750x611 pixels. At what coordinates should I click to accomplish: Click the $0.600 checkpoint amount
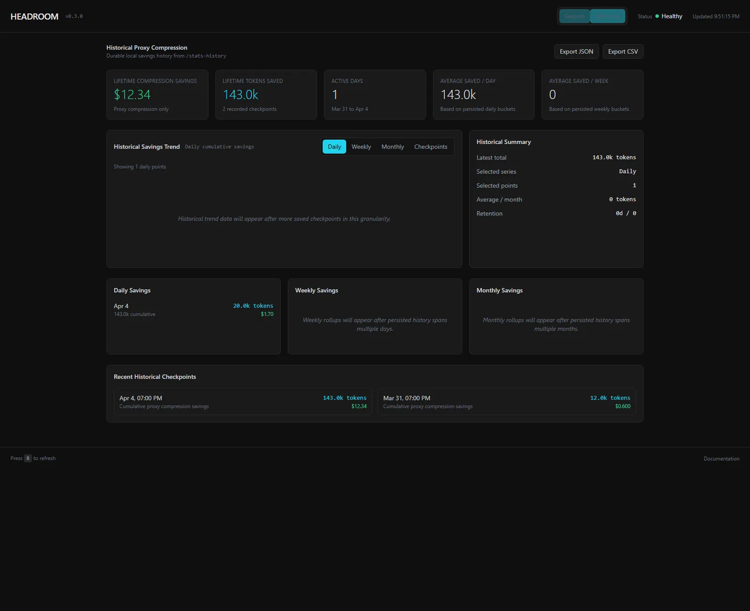pos(622,406)
